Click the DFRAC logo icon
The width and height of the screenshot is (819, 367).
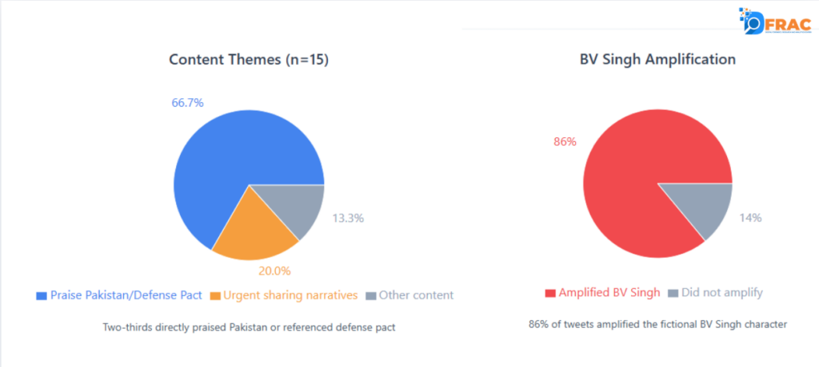point(773,21)
